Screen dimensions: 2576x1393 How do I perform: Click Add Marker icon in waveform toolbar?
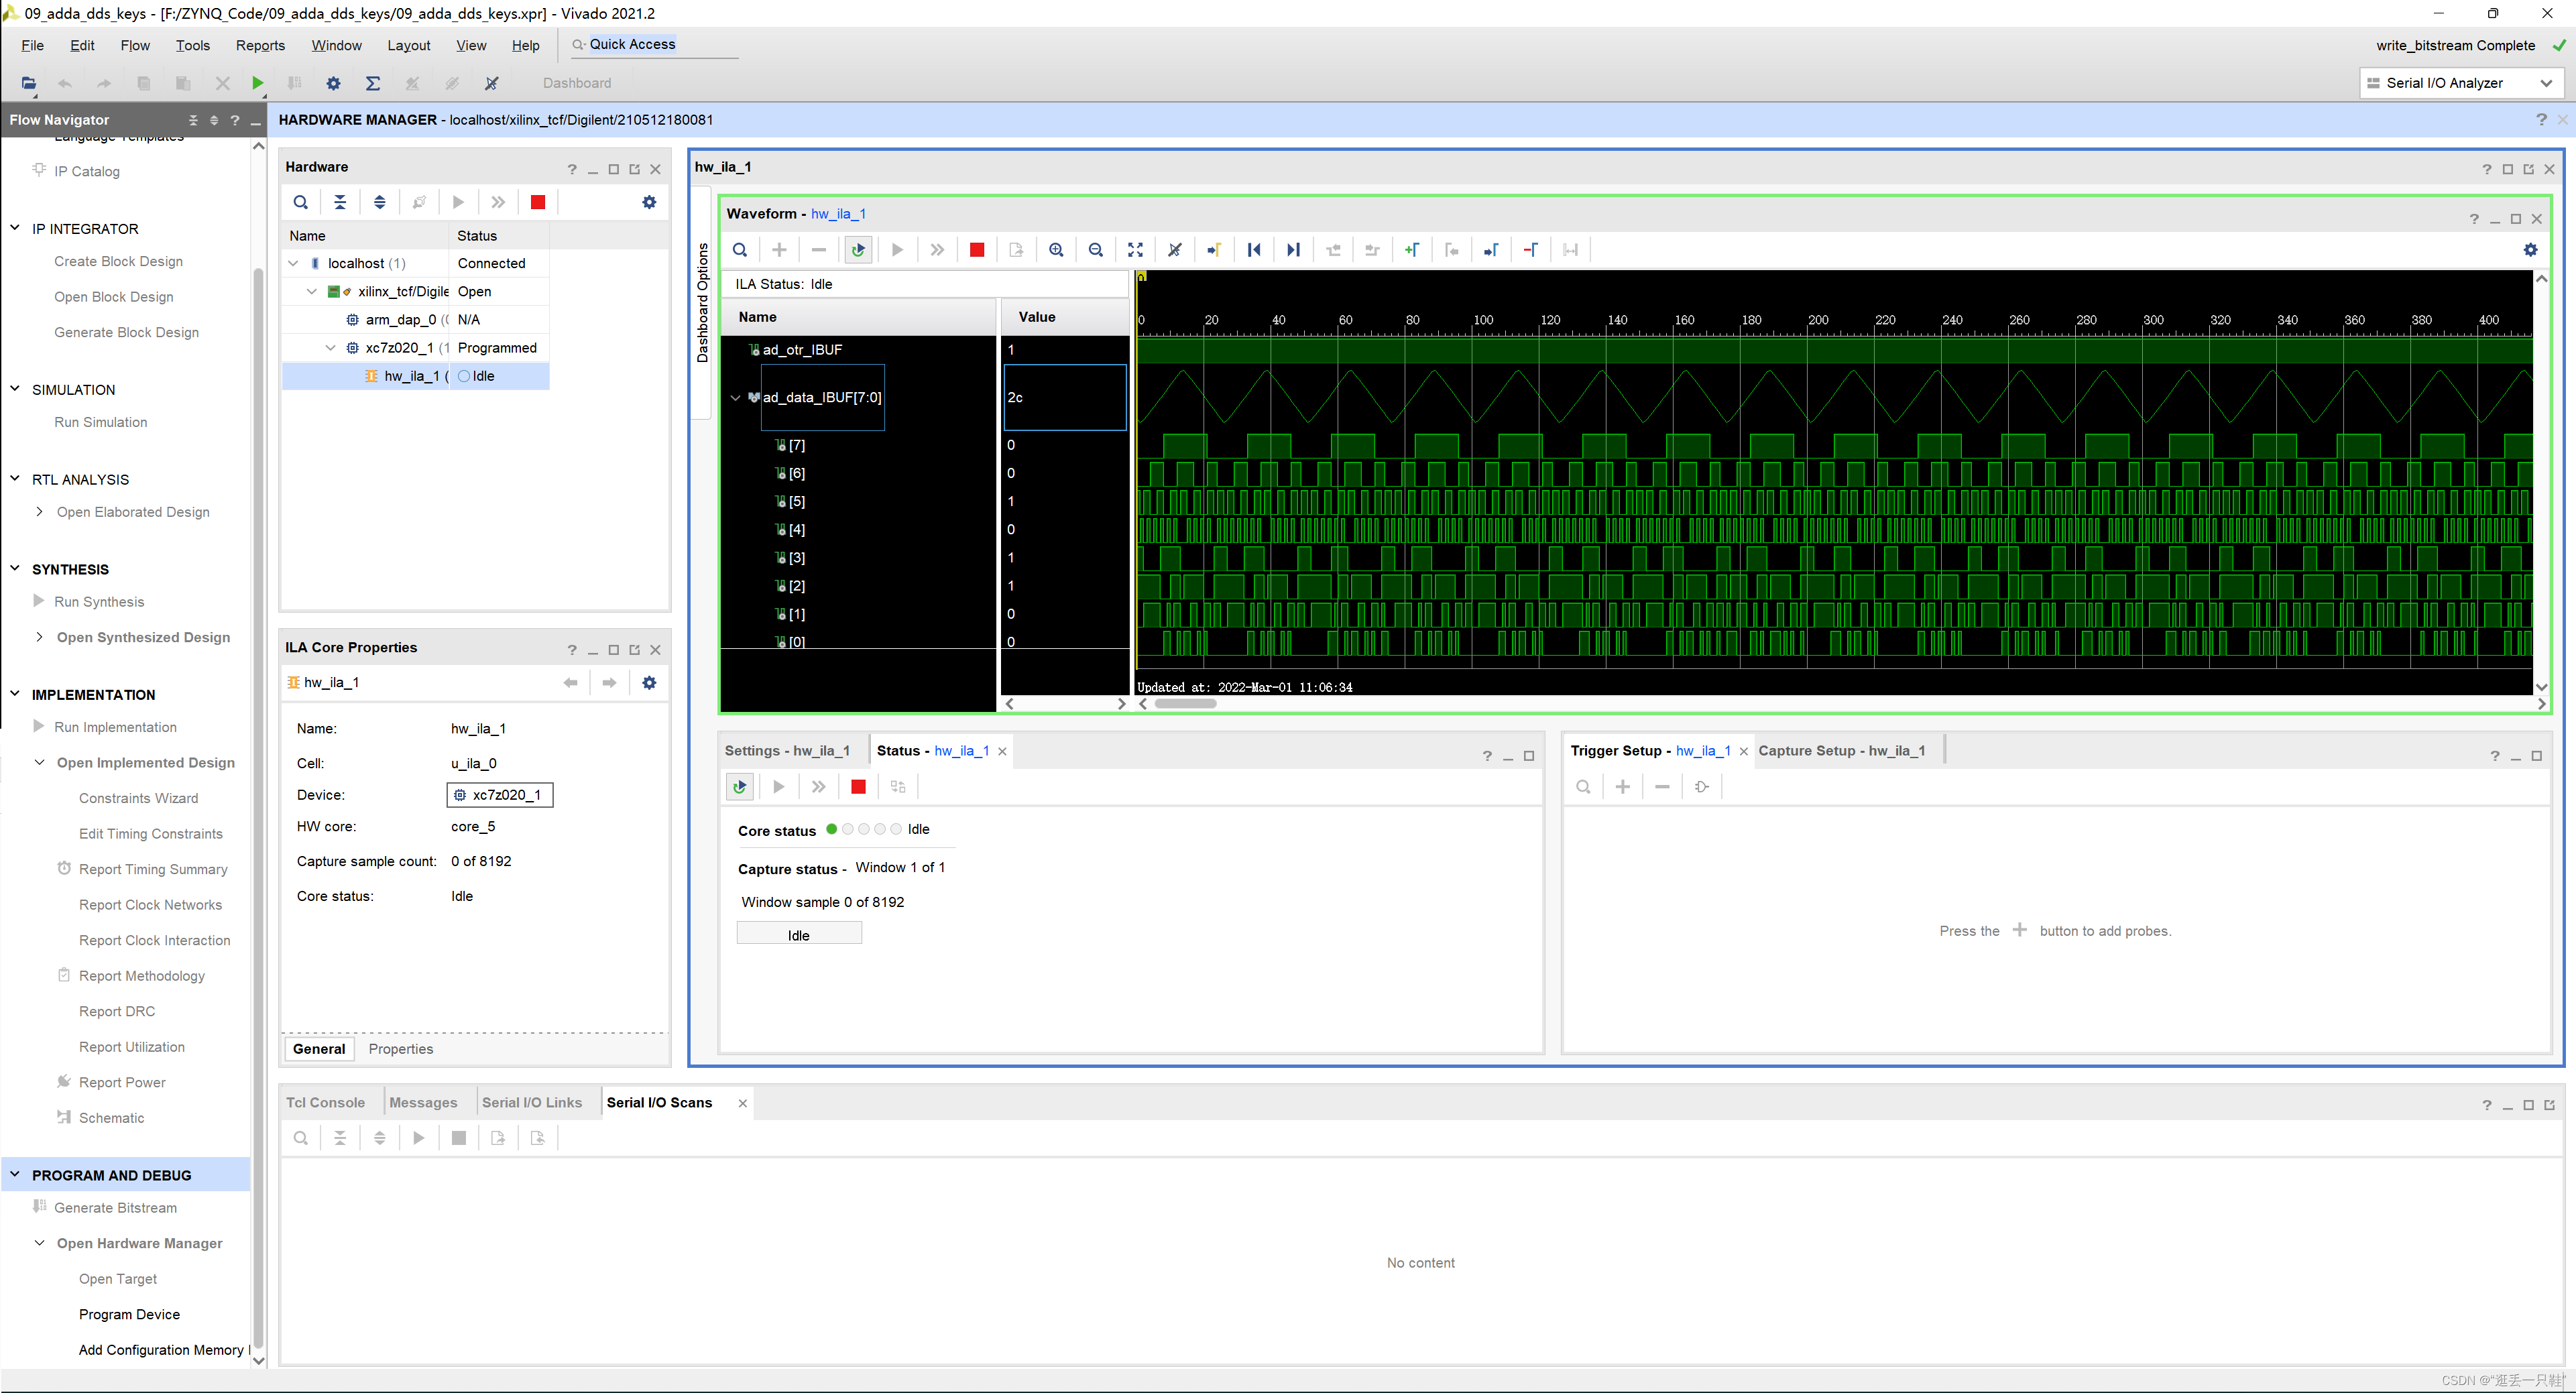(x=1411, y=250)
